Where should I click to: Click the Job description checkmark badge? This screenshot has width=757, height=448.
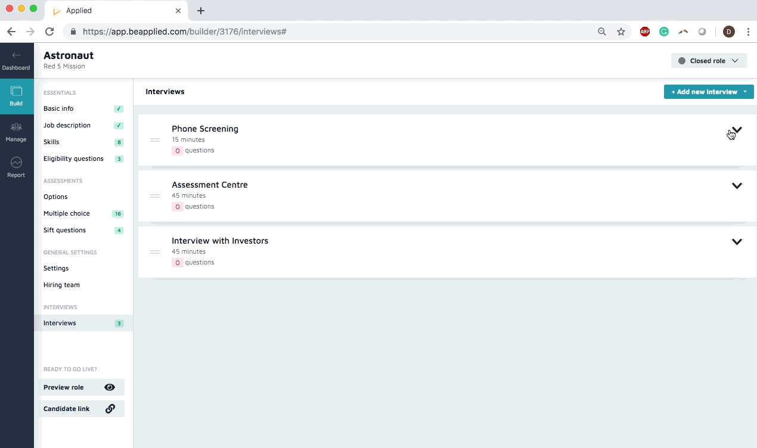[119, 126]
